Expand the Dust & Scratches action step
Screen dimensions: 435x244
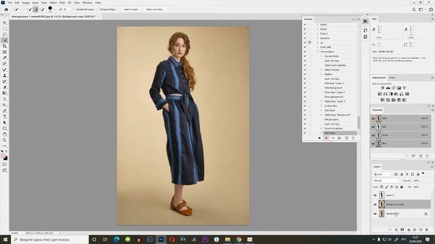[321, 128]
